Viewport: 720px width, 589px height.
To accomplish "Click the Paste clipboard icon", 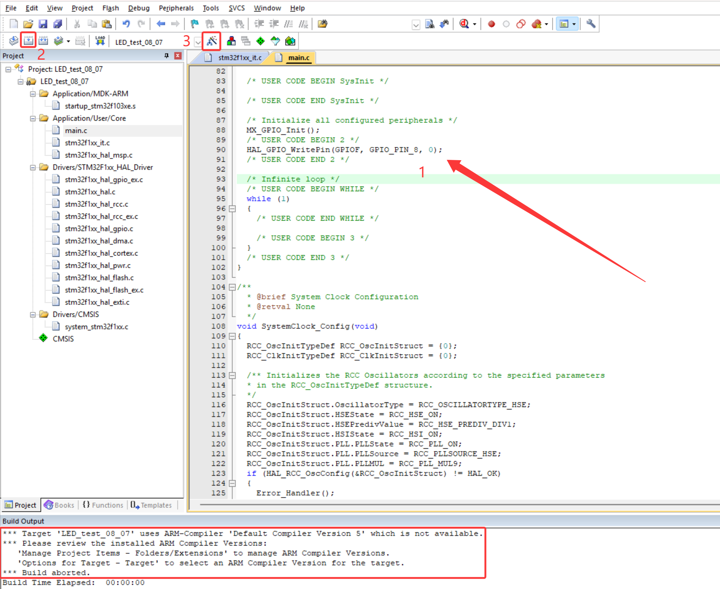I will [x=106, y=24].
